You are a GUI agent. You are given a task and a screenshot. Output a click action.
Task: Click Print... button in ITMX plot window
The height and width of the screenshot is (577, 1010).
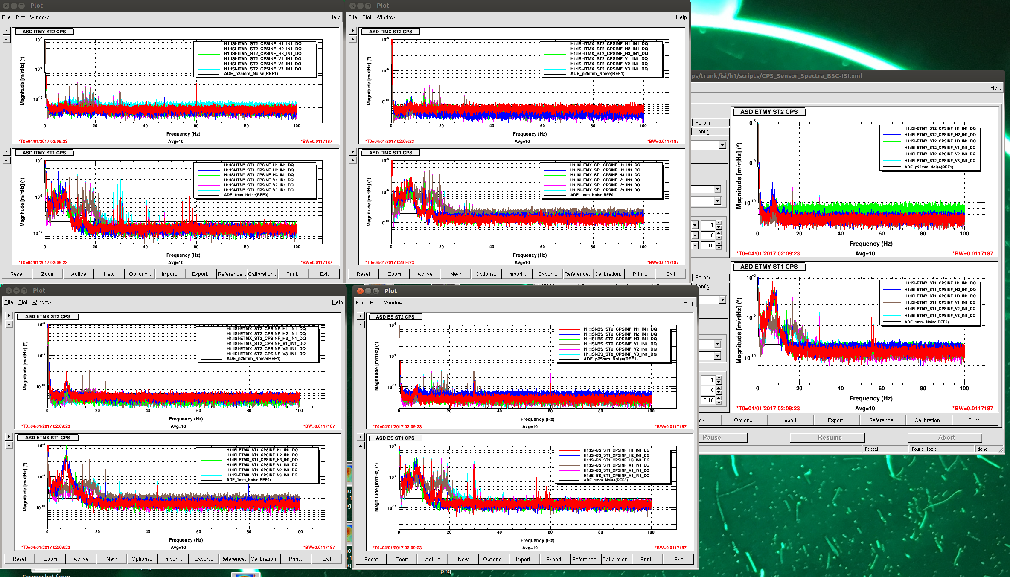coord(640,274)
